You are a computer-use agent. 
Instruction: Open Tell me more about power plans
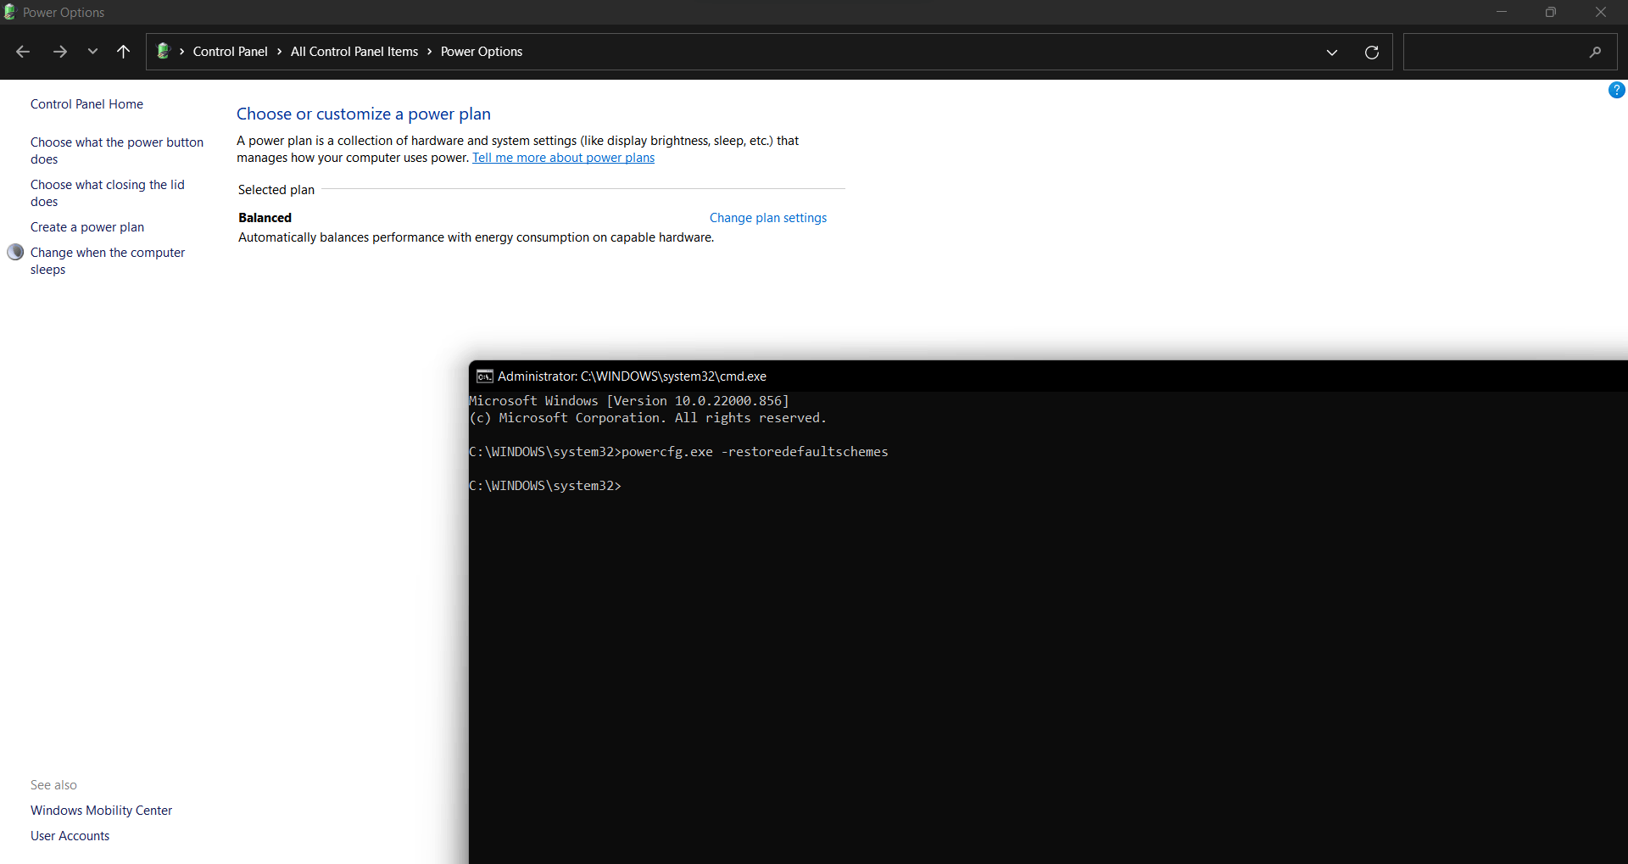(563, 158)
